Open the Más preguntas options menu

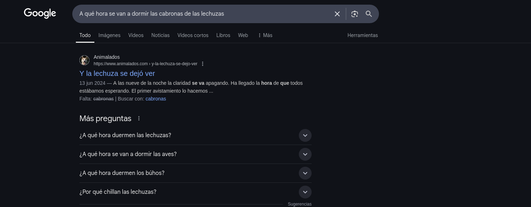pyautogui.click(x=139, y=118)
